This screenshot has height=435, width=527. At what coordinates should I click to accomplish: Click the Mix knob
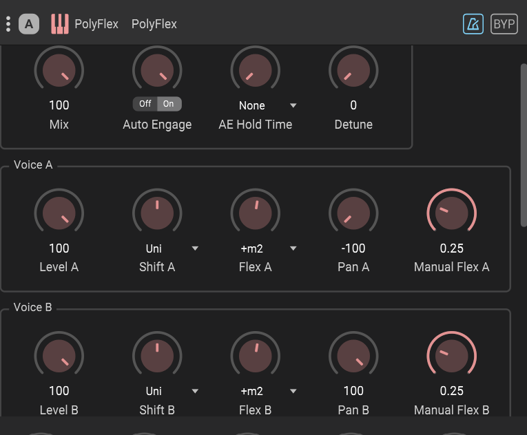coord(59,71)
